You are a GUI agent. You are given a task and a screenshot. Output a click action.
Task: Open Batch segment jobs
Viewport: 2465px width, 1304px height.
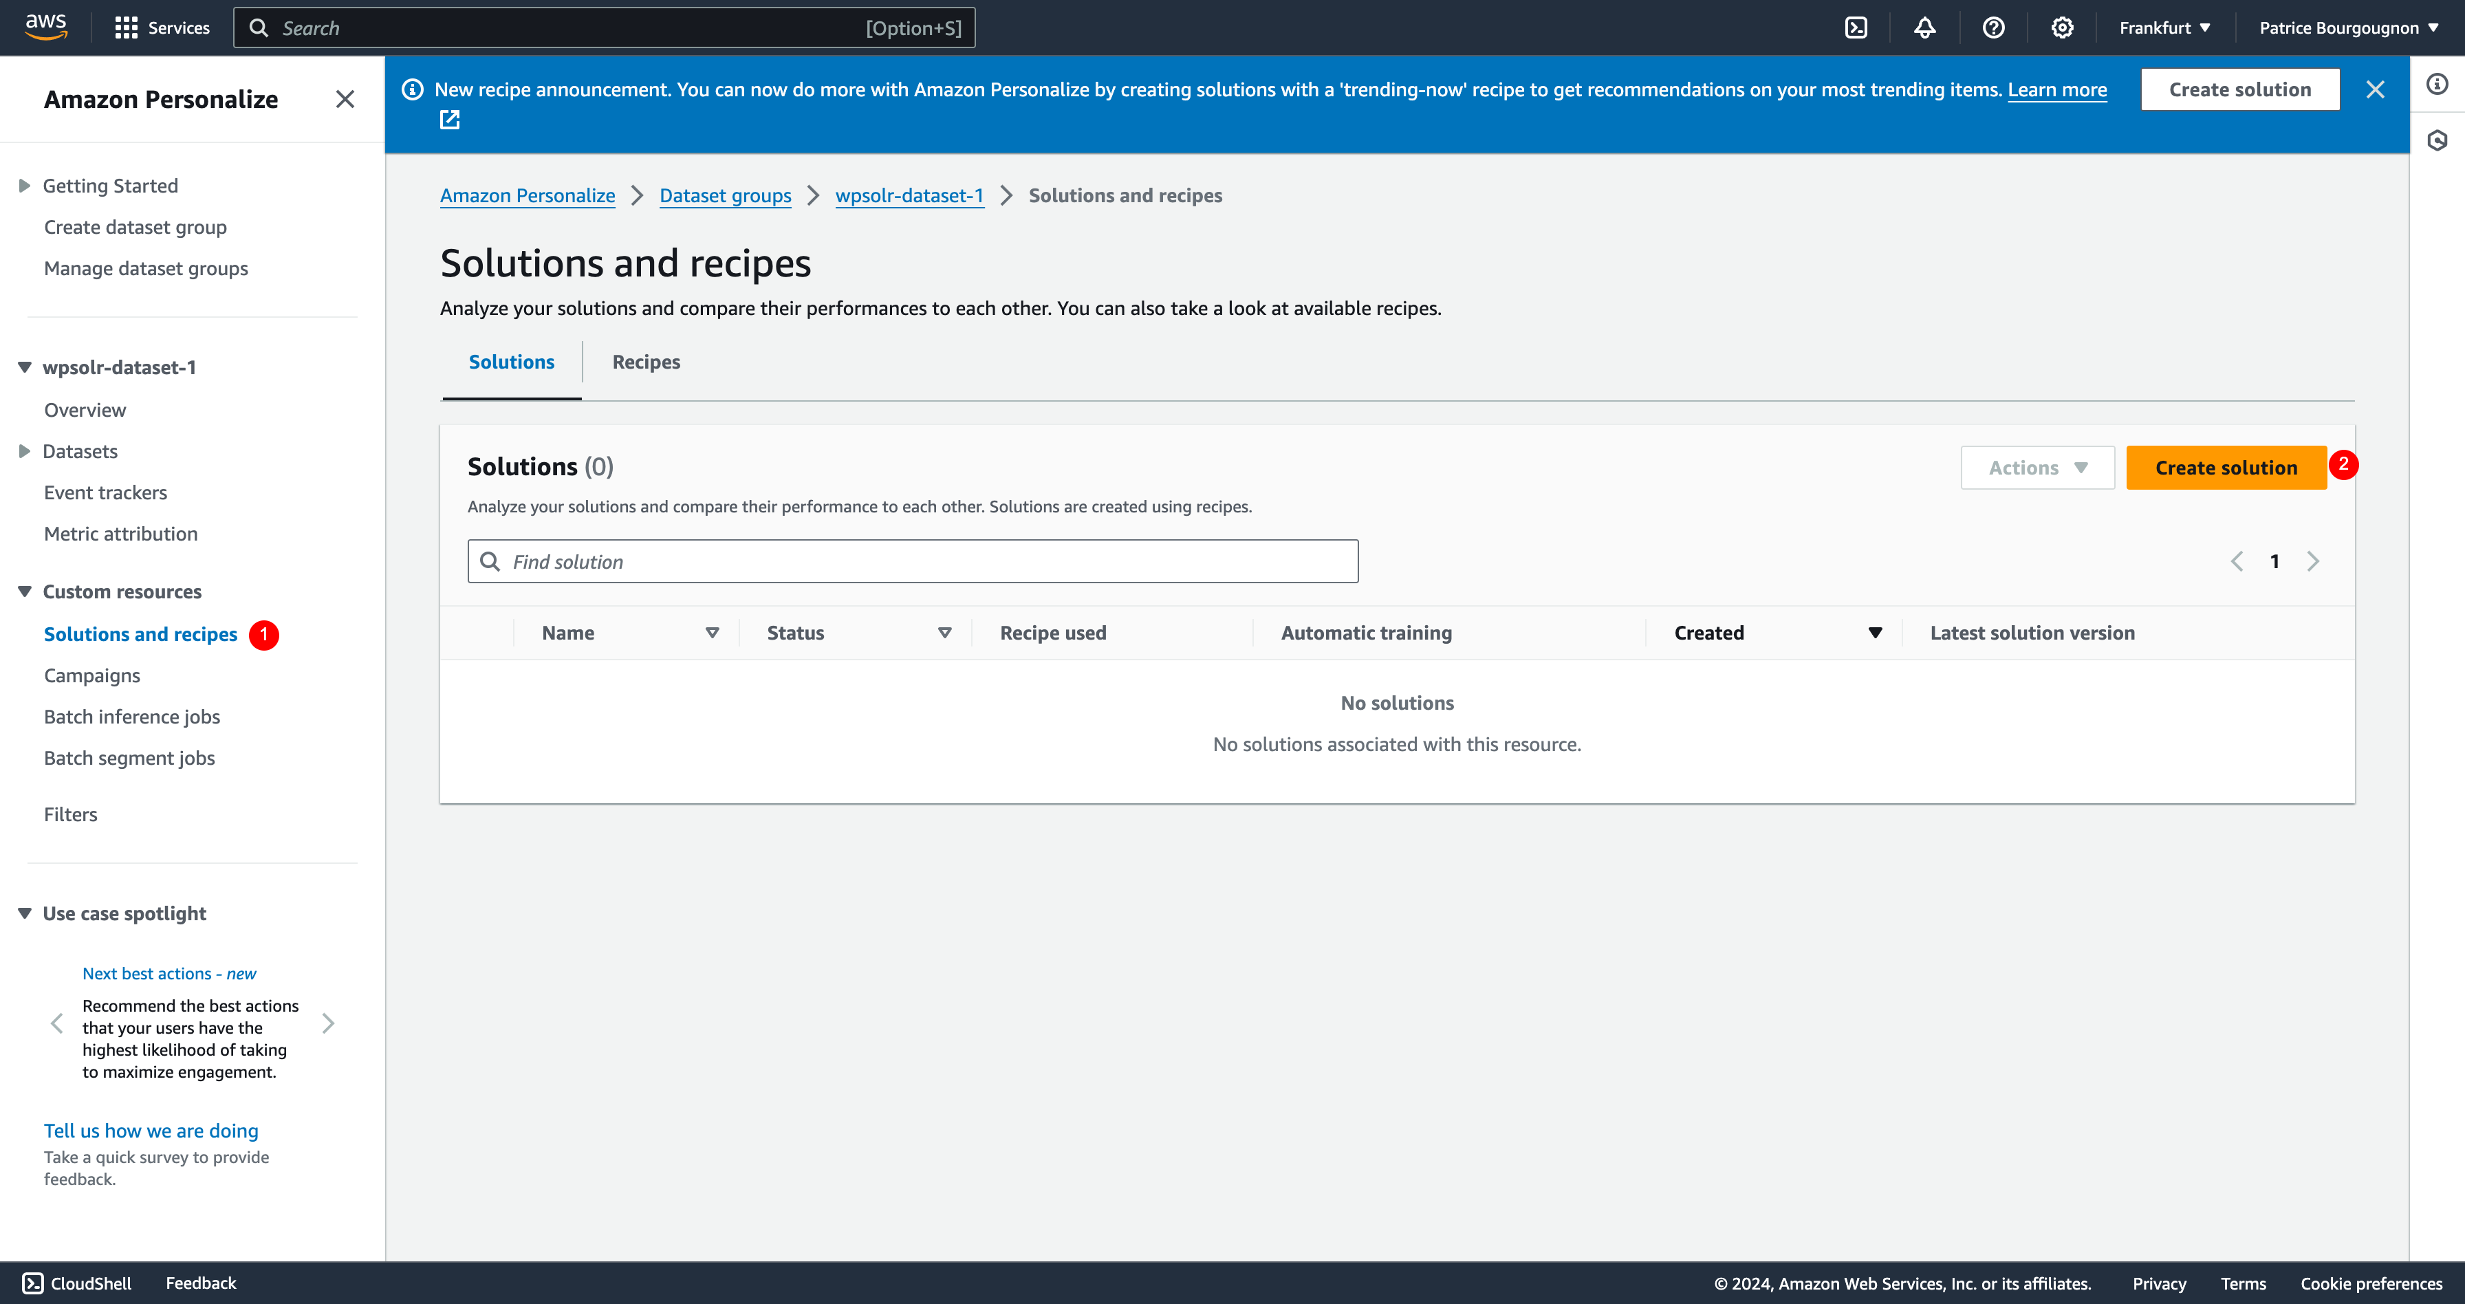click(129, 758)
